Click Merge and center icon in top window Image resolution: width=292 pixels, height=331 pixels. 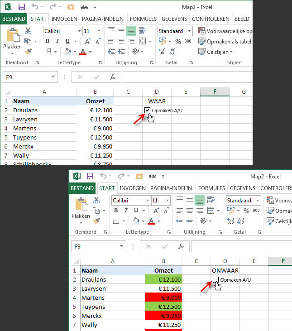coord(143,41)
